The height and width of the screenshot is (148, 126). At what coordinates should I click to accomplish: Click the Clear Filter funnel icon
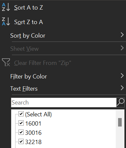(6, 62)
